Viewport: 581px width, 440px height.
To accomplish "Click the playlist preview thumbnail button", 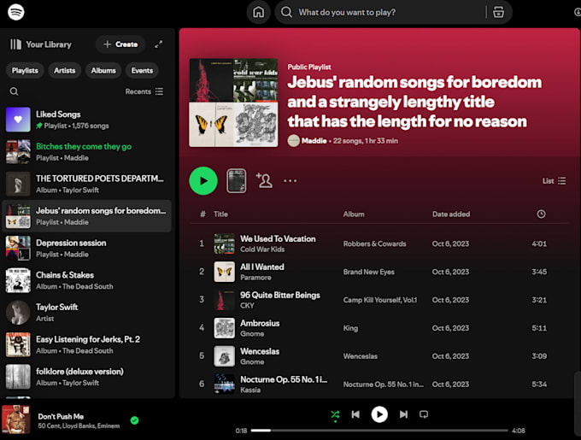I will point(236,181).
